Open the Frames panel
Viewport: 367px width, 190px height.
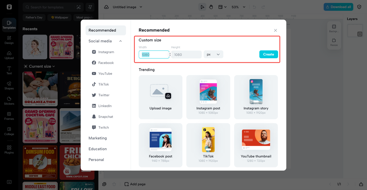9,115
